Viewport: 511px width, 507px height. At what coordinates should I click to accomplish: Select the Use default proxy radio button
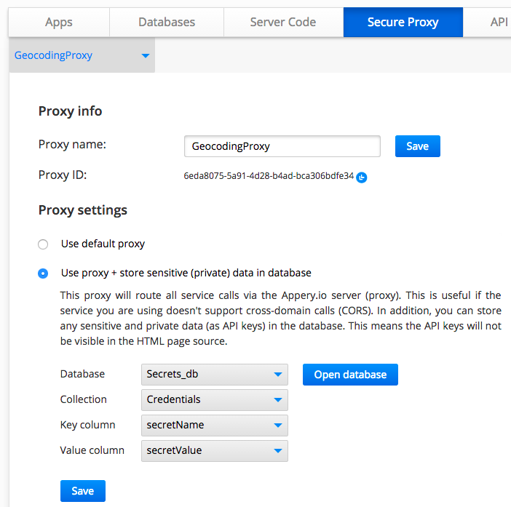tap(43, 244)
